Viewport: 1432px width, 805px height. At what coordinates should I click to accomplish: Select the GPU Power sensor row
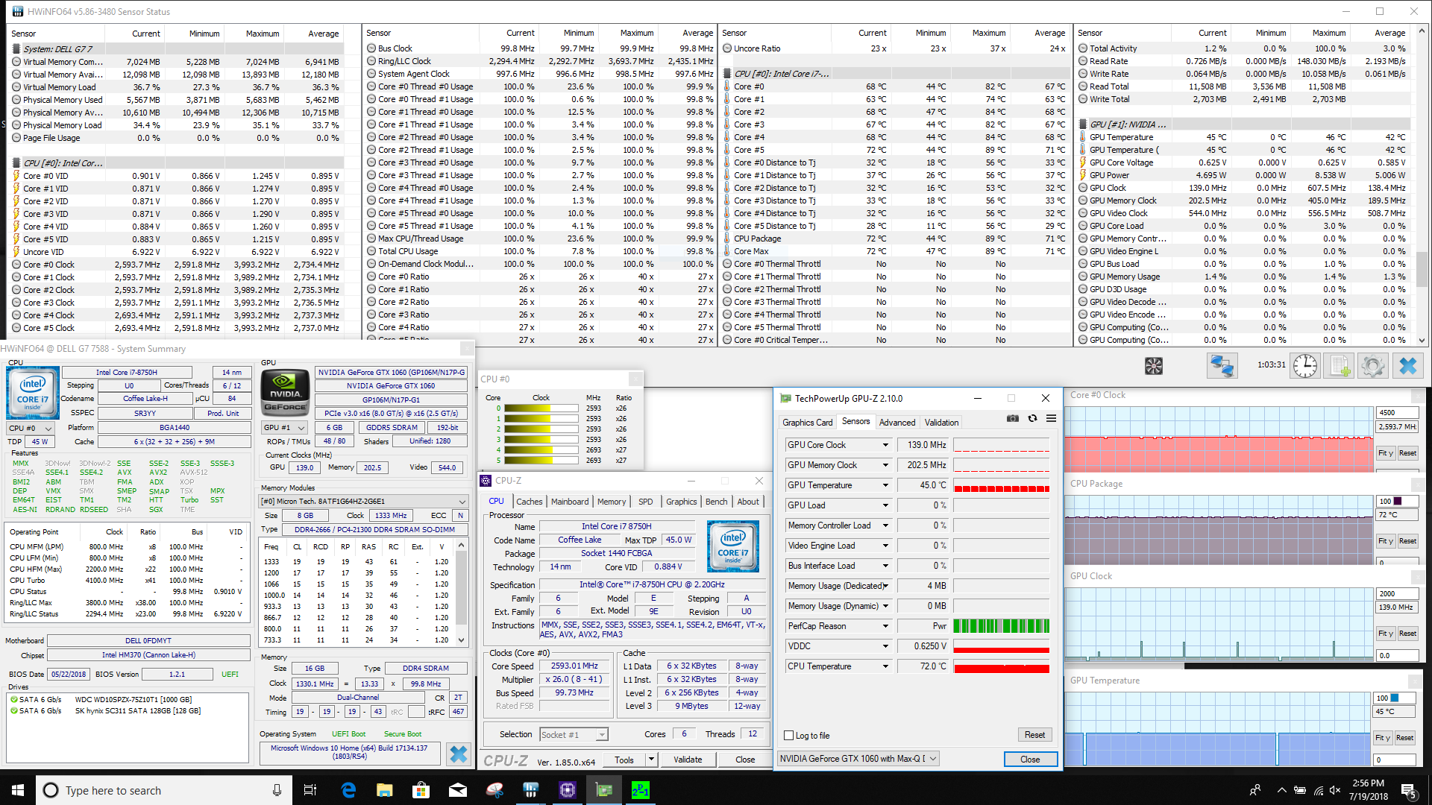point(1245,175)
